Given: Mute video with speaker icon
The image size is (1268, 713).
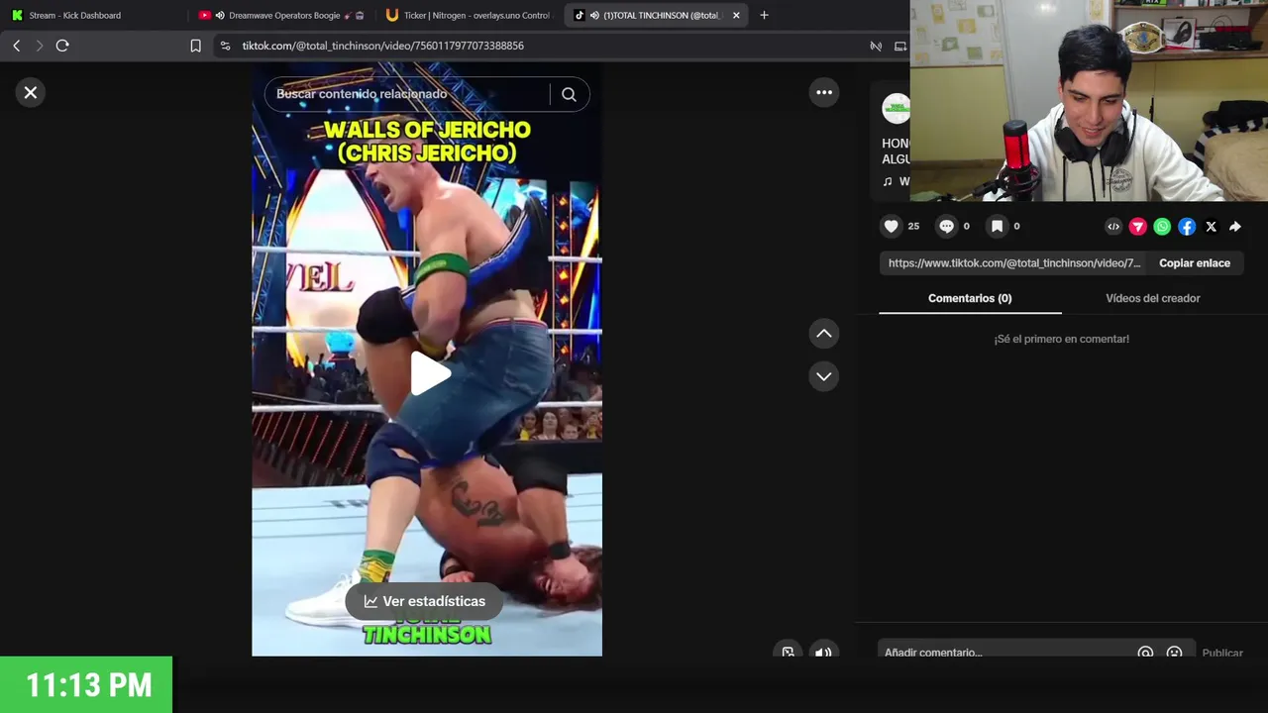Looking at the screenshot, I should coord(823,653).
